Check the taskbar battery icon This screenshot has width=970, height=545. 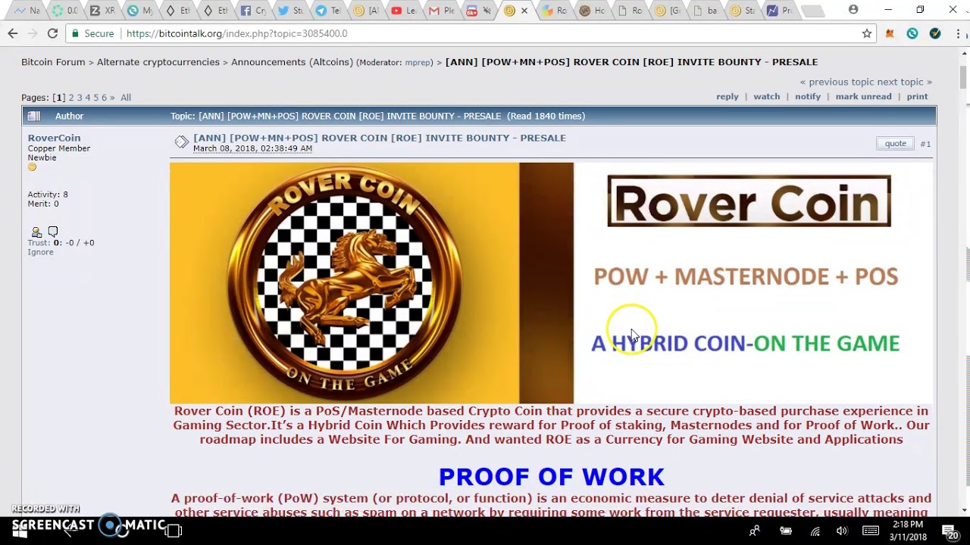click(786, 531)
